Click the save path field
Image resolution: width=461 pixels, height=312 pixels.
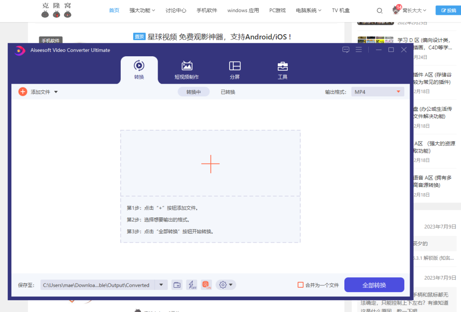pos(97,285)
